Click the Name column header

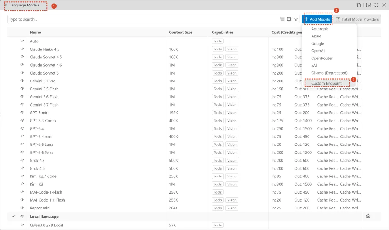(x=35, y=32)
